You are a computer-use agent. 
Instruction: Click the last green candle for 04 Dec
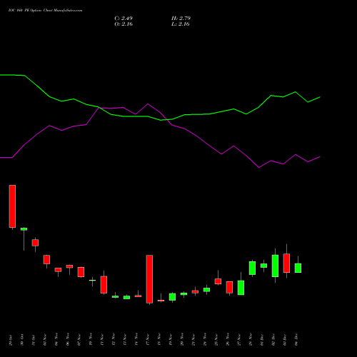(x=298, y=268)
